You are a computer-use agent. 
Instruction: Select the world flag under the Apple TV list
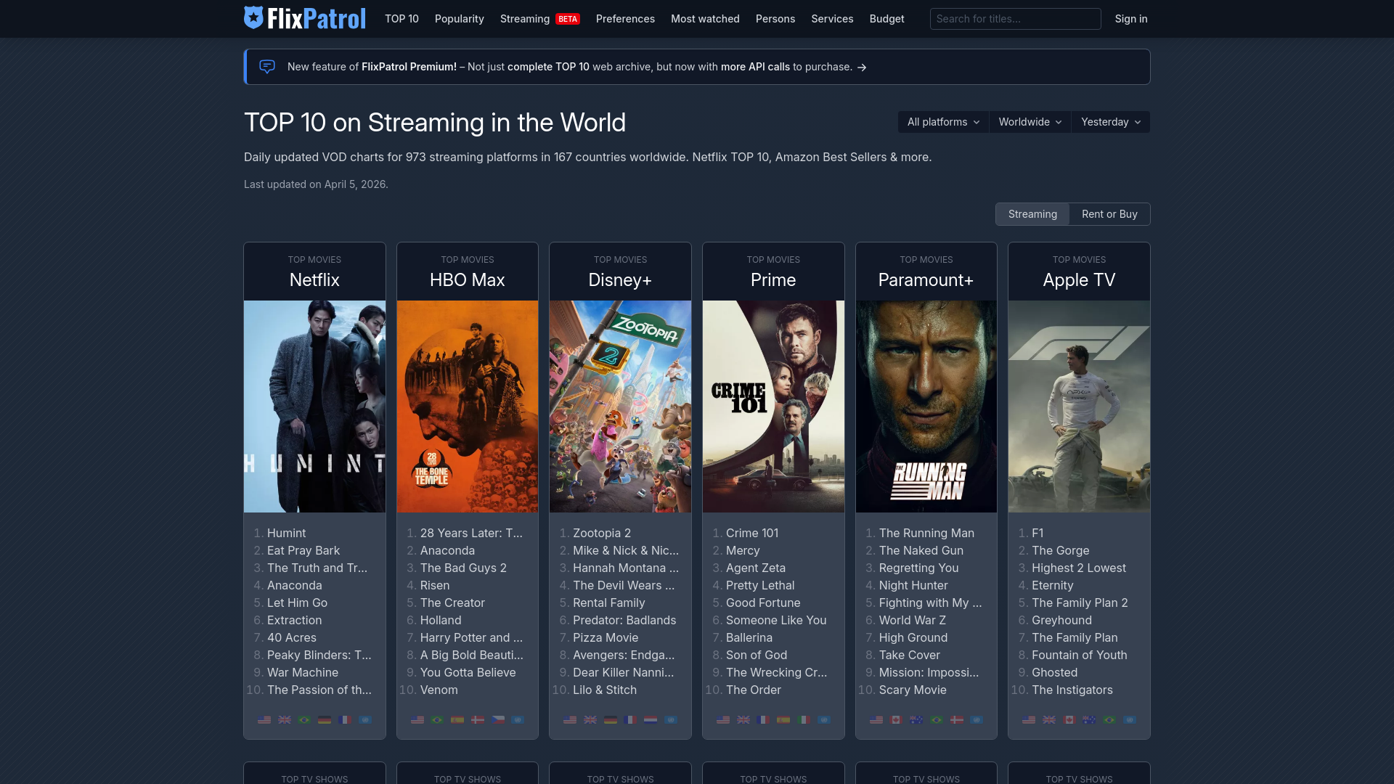1130,720
